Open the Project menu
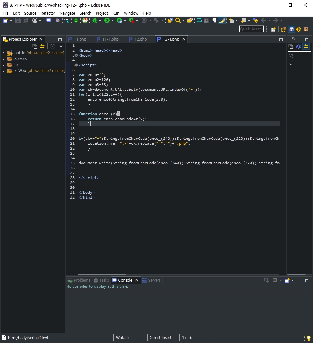313x343 pixels. [x=102, y=13]
